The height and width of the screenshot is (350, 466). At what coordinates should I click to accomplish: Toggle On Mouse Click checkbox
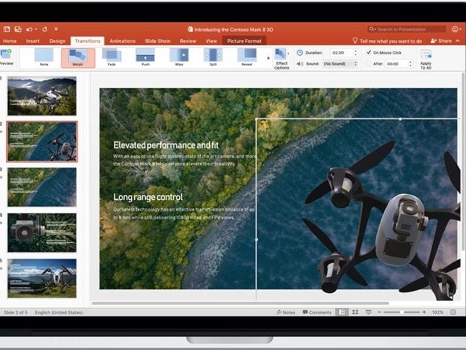(369, 52)
